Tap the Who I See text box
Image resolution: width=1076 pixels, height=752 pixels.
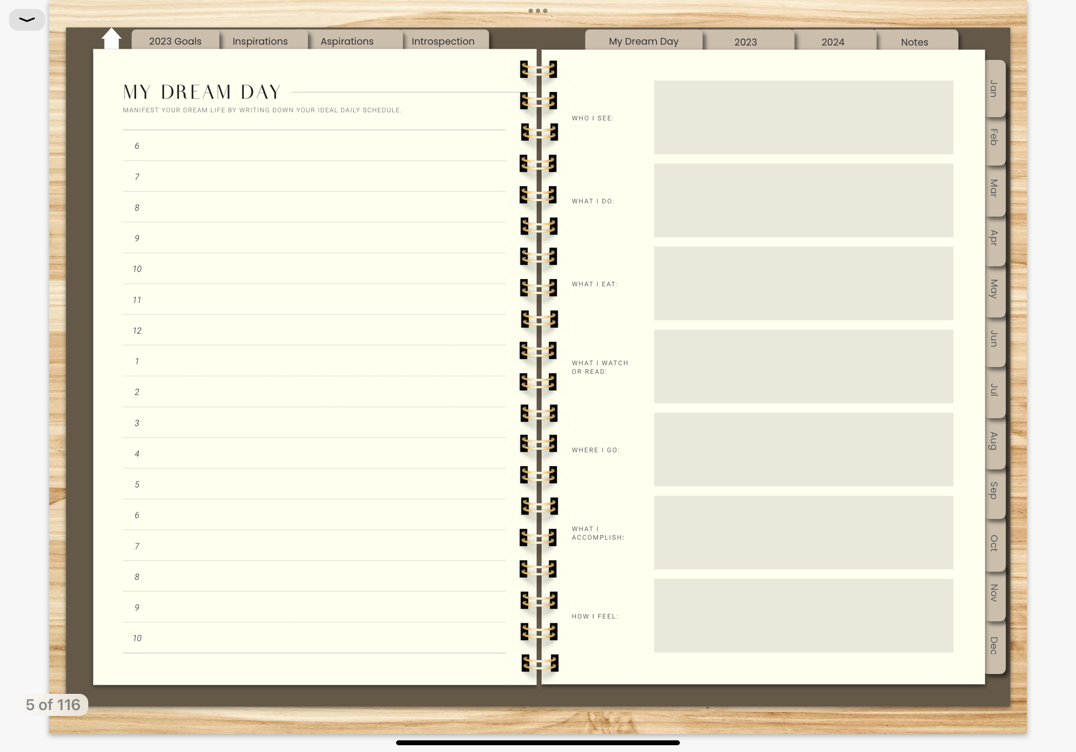point(803,117)
